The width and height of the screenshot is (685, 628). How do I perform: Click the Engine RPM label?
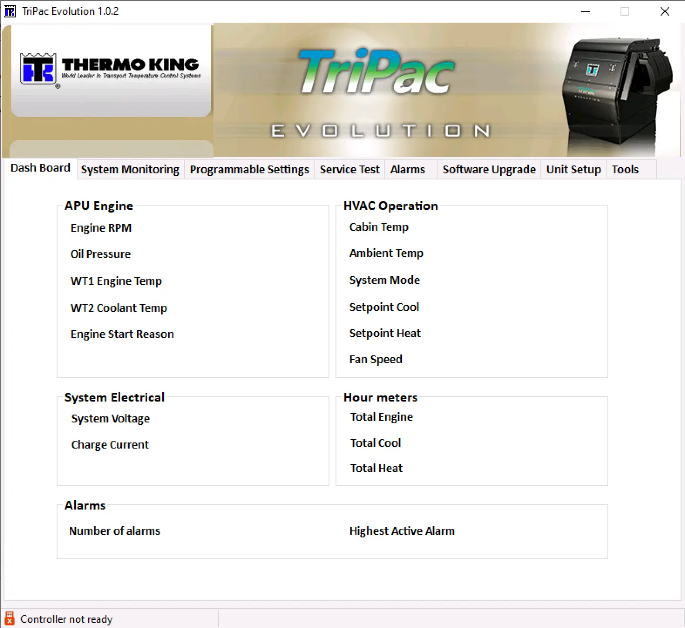(x=101, y=228)
